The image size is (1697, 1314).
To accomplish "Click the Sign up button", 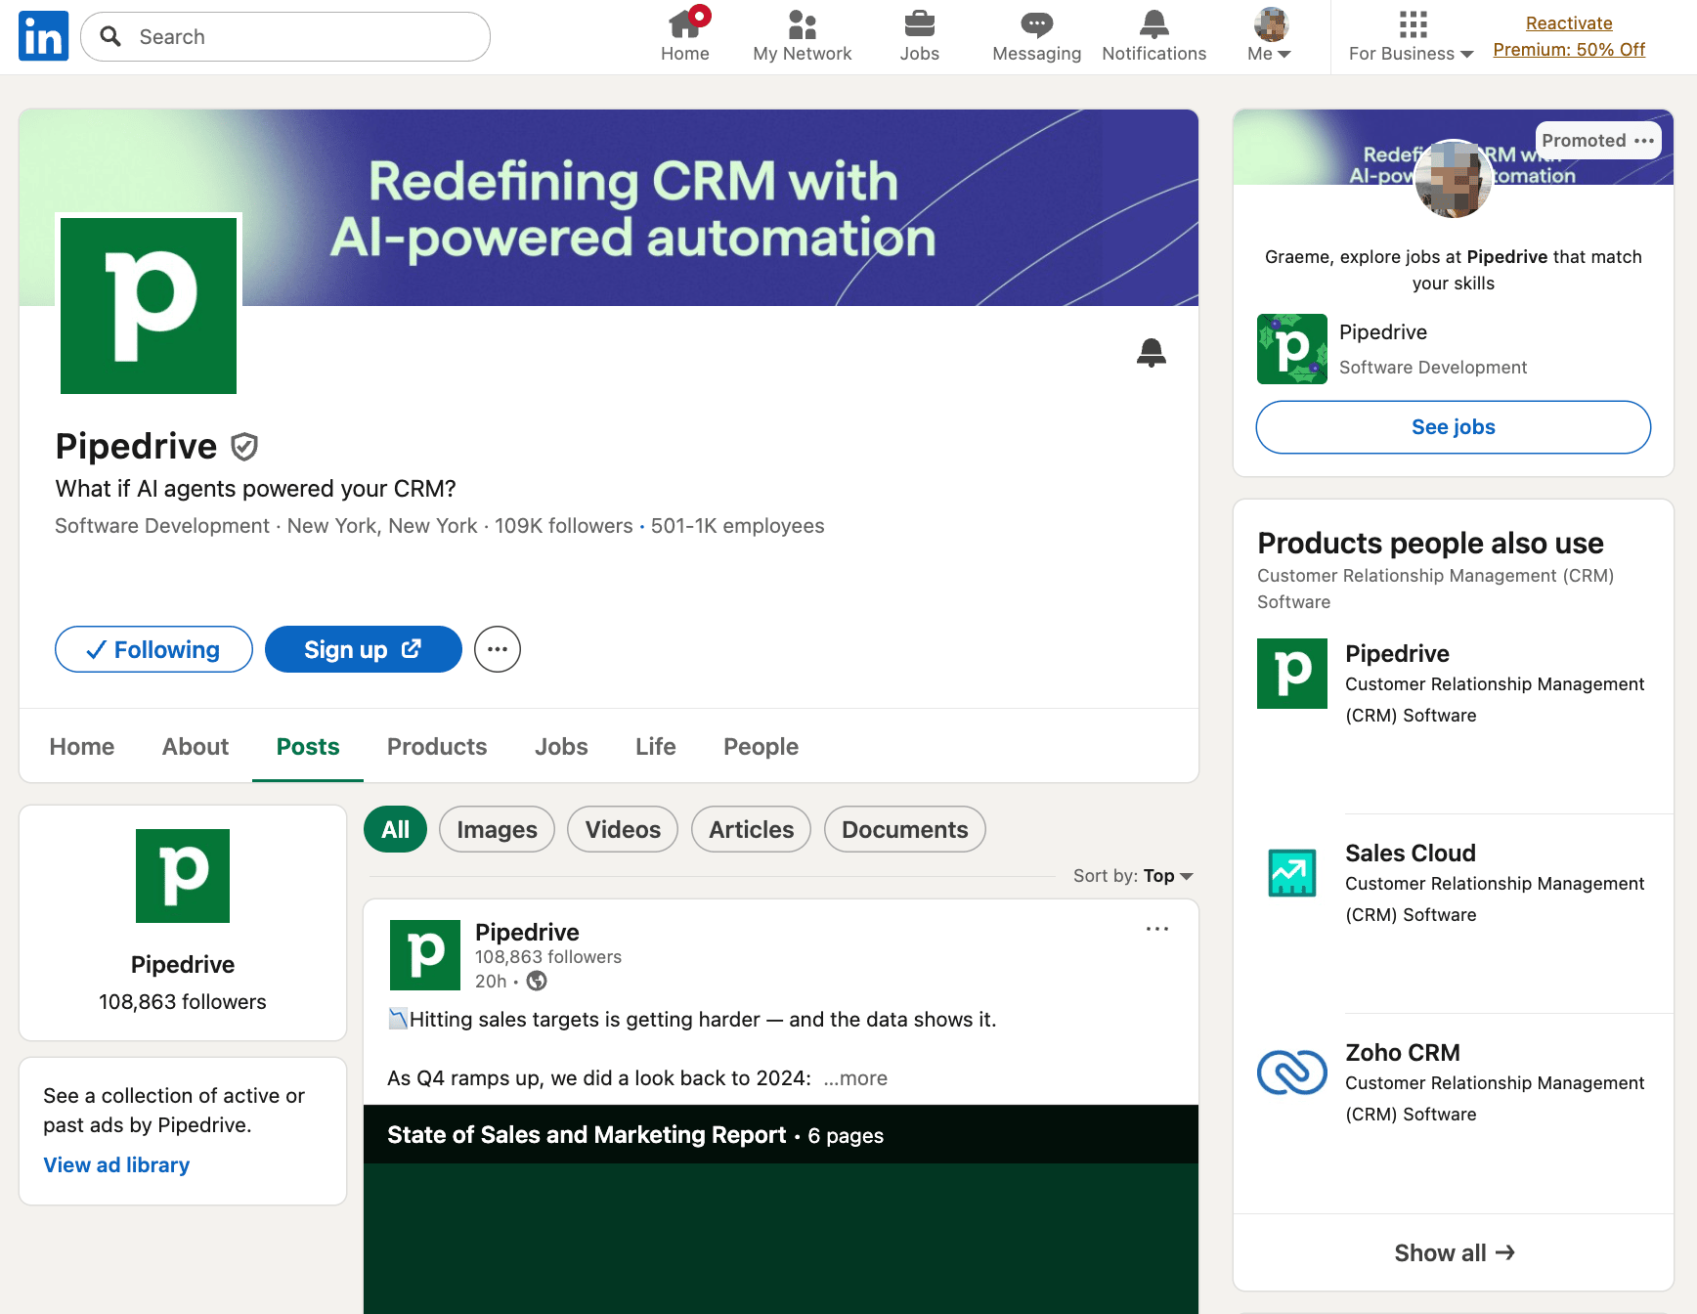I will pyautogui.click(x=363, y=649).
